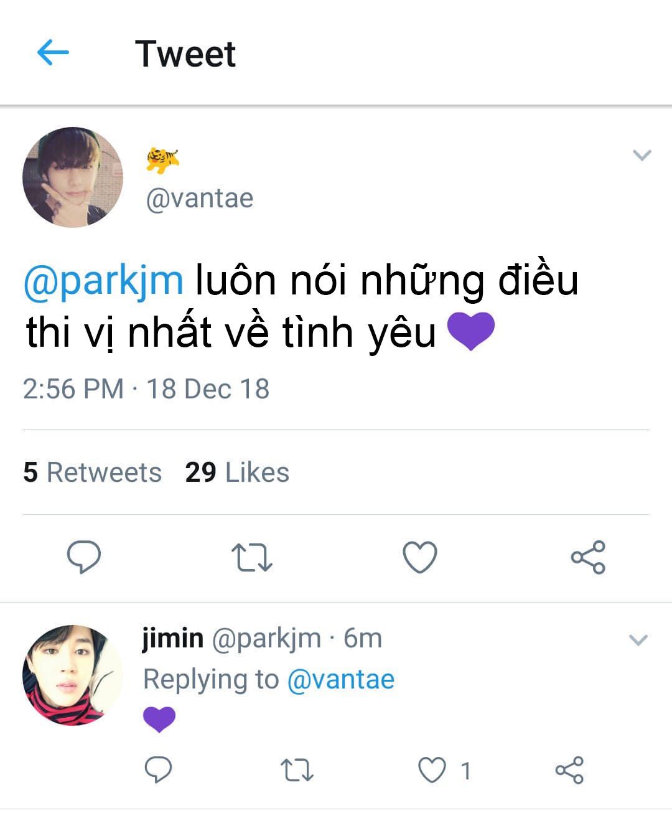Go back using the blue arrow
672x813 pixels.
pos(53,53)
